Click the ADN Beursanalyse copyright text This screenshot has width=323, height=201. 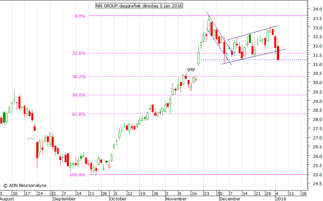point(25,185)
